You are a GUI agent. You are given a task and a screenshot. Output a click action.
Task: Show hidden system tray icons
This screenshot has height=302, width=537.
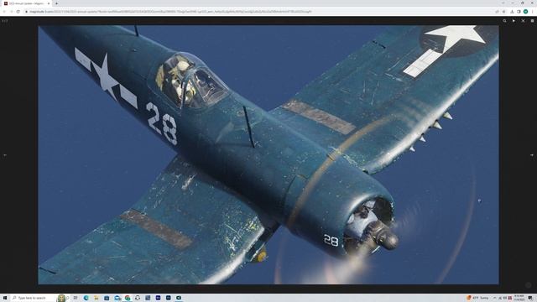click(x=494, y=298)
